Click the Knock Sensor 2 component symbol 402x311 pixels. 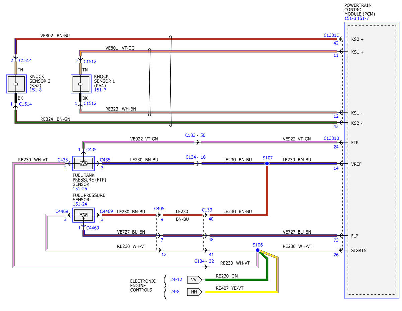pyautogui.click(x=16, y=84)
